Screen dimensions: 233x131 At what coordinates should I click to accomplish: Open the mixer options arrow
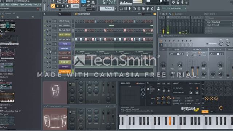click(x=160, y=14)
